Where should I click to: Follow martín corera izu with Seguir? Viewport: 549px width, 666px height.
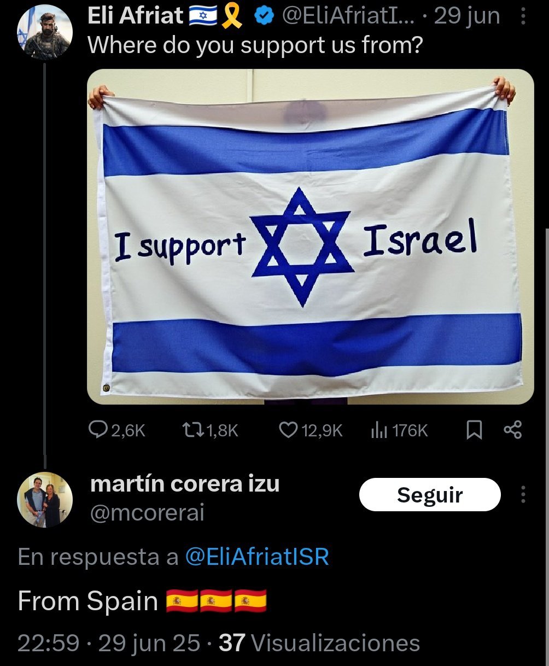pos(430,494)
